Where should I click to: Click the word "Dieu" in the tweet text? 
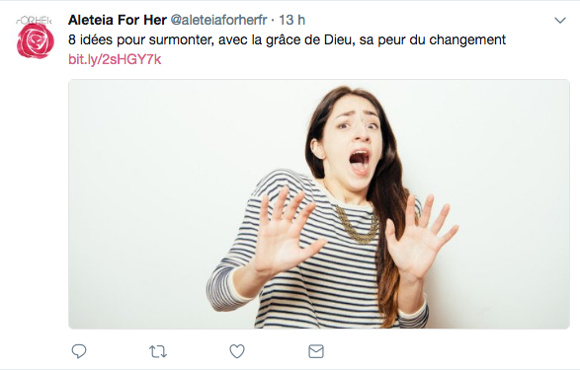click(x=337, y=39)
